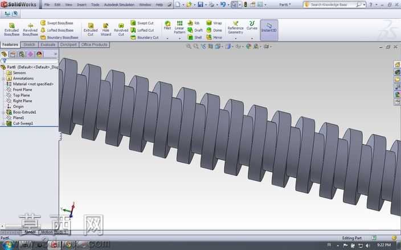This screenshot has height=250, width=401.
Task: Switch to the Sketch tab
Action: (29, 45)
